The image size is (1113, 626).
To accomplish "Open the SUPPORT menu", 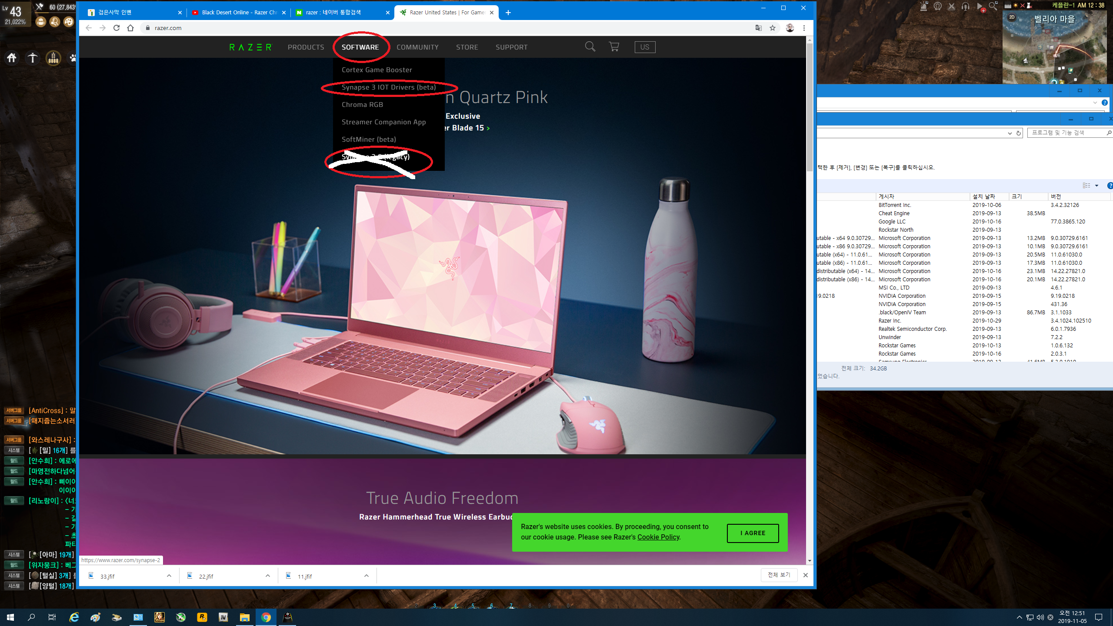I will click(x=511, y=47).
